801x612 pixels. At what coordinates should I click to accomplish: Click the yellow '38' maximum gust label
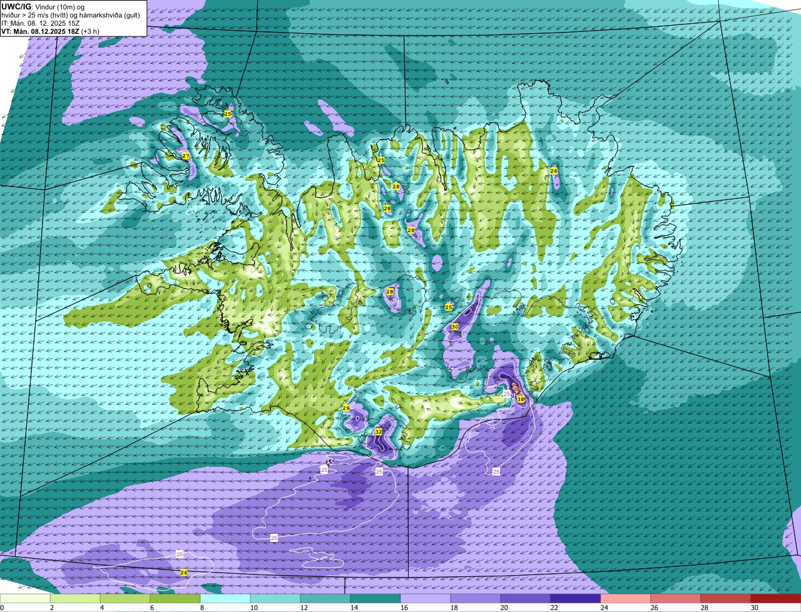click(520, 399)
